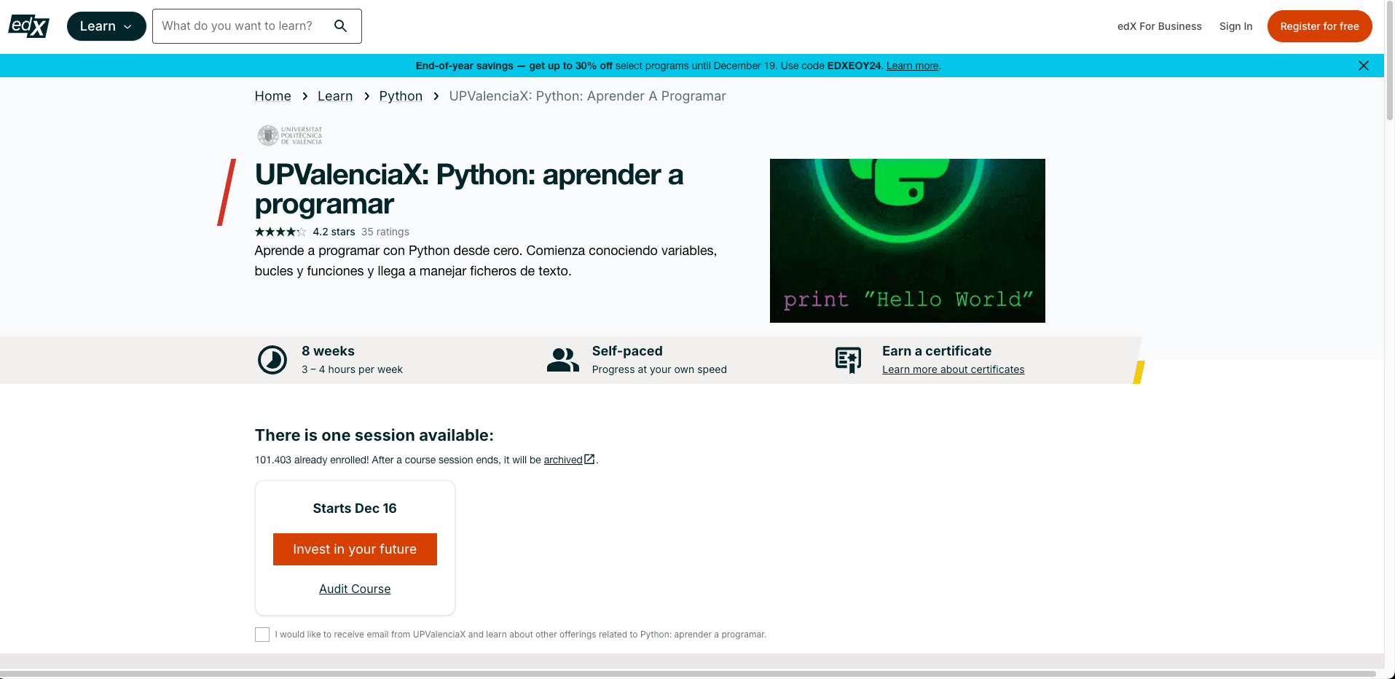This screenshot has width=1395, height=679.
Task: Open the banner's Learn more link
Action: click(912, 66)
